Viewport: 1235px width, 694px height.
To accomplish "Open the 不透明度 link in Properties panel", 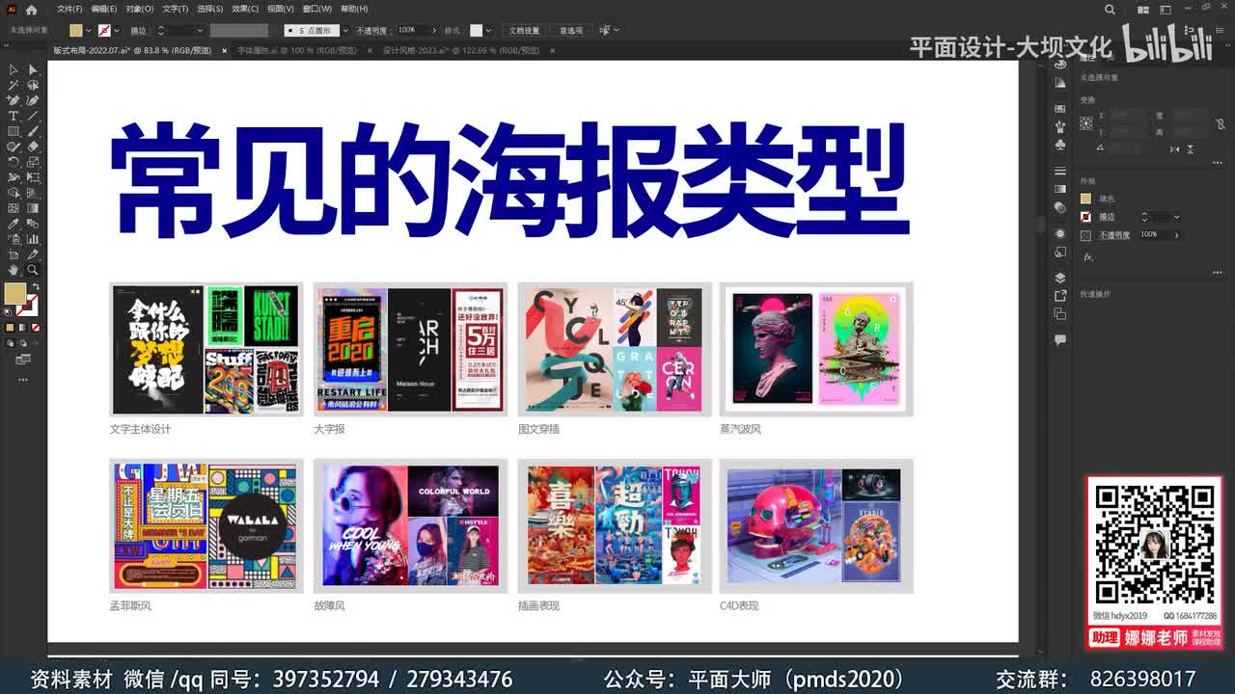I will [1114, 235].
